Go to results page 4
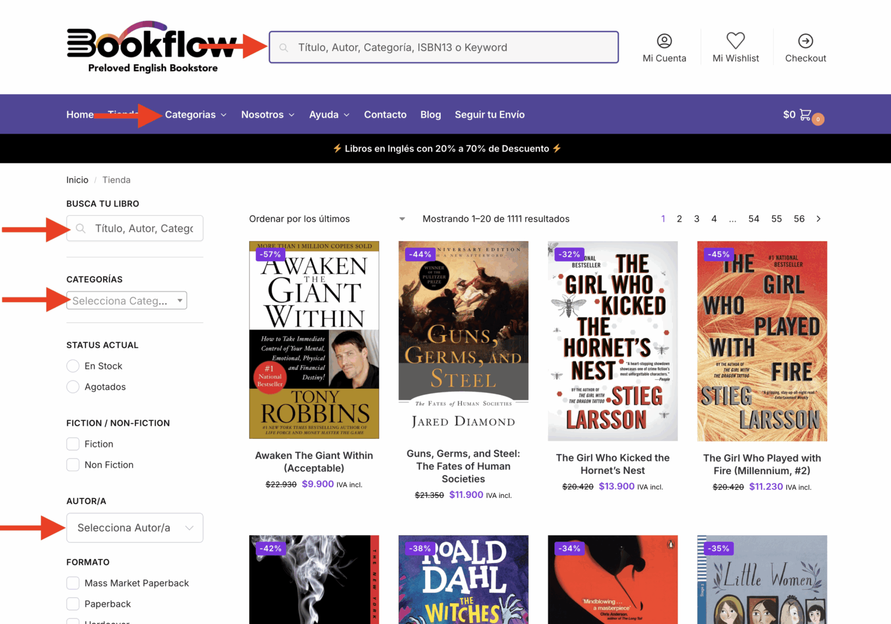 pos(714,219)
